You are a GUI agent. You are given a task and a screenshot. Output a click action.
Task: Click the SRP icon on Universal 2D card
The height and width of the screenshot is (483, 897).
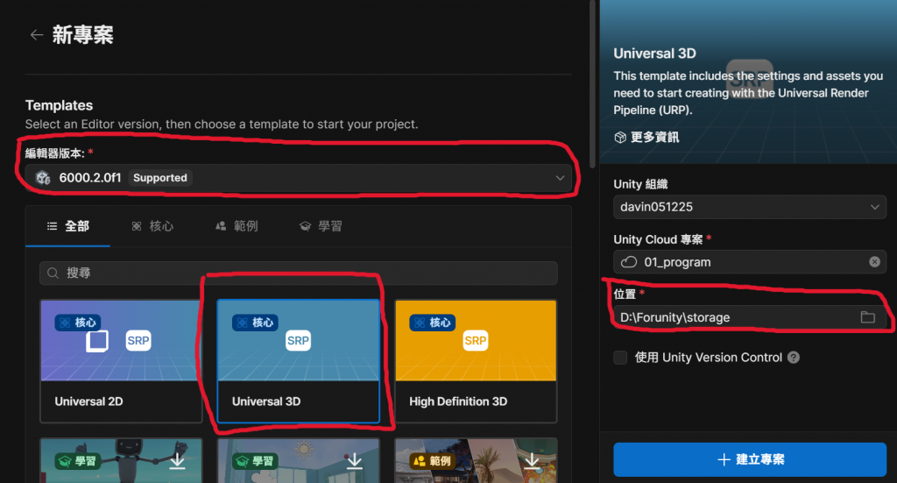(x=138, y=340)
